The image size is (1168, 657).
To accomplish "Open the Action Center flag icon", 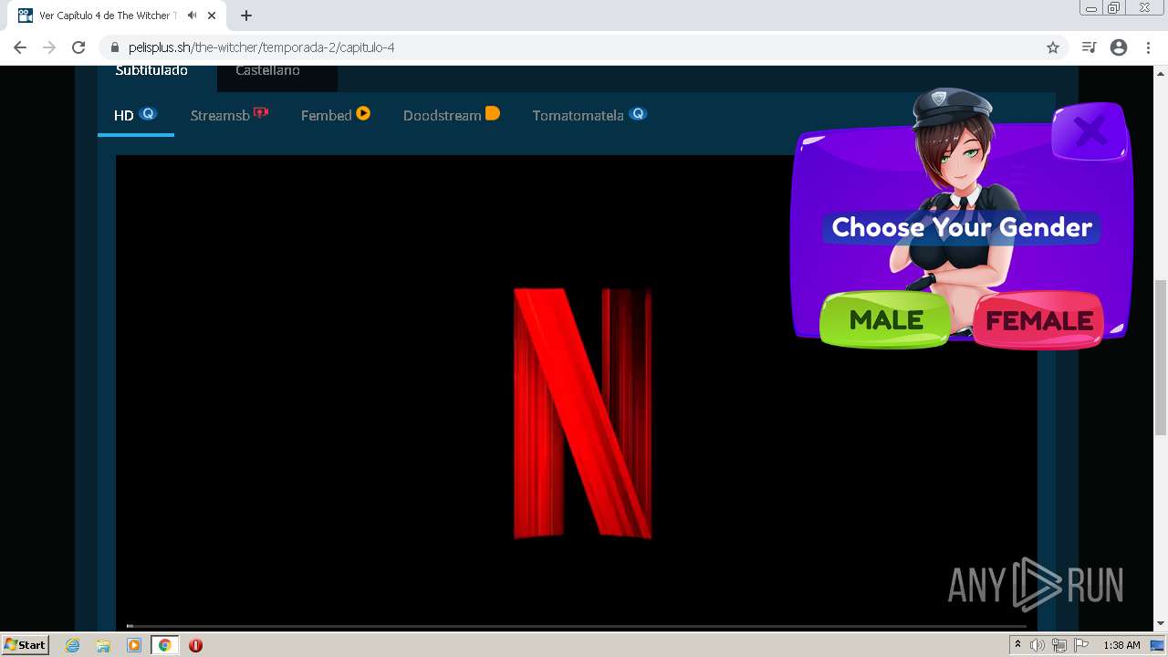I will [1081, 645].
